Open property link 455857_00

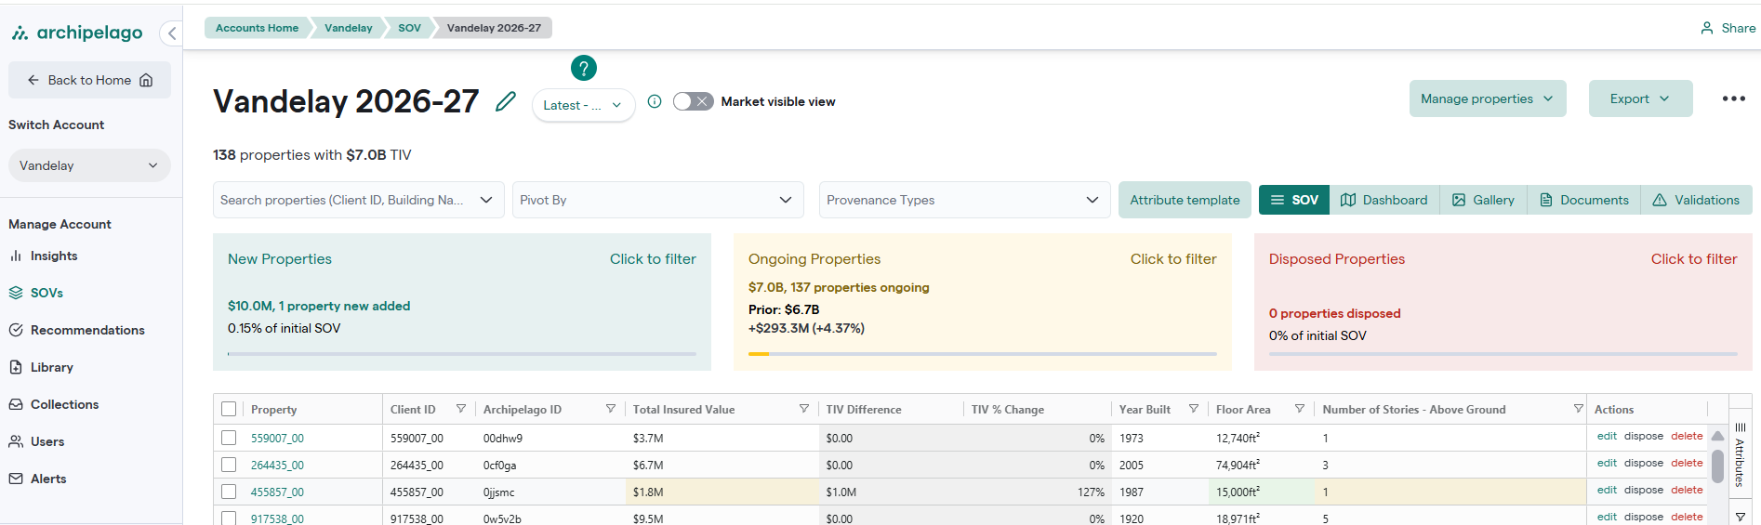click(277, 492)
